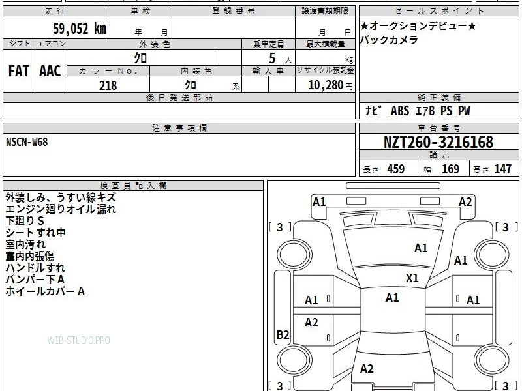Select the ハンドルすれ note
Viewport: 522px width, 391px height.
[36, 268]
